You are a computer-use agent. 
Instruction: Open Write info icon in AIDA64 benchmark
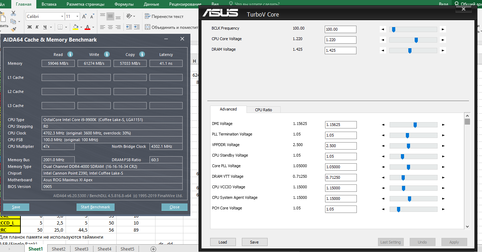(x=107, y=54)
